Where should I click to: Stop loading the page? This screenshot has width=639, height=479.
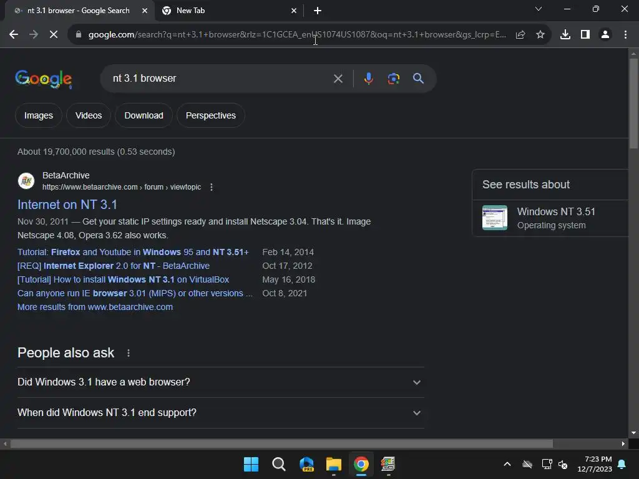coord(54,35)
